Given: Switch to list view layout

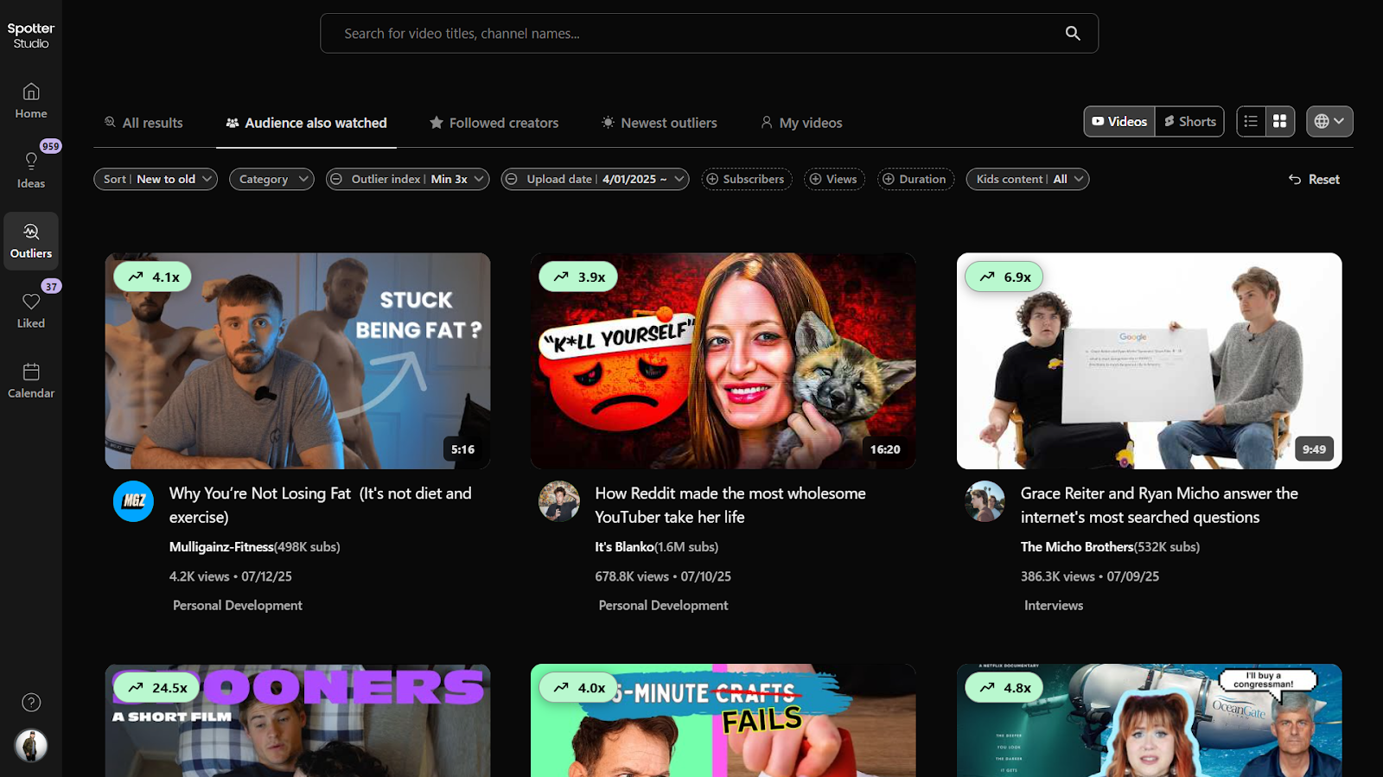Looking at the screenshot, I should 1251,121.
